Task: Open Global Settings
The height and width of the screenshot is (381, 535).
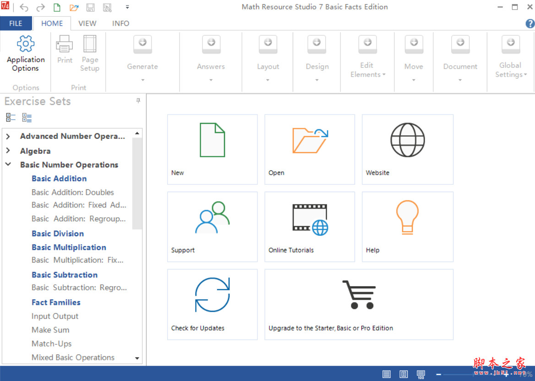Action: pyautogui.click(x=510, y=55)
